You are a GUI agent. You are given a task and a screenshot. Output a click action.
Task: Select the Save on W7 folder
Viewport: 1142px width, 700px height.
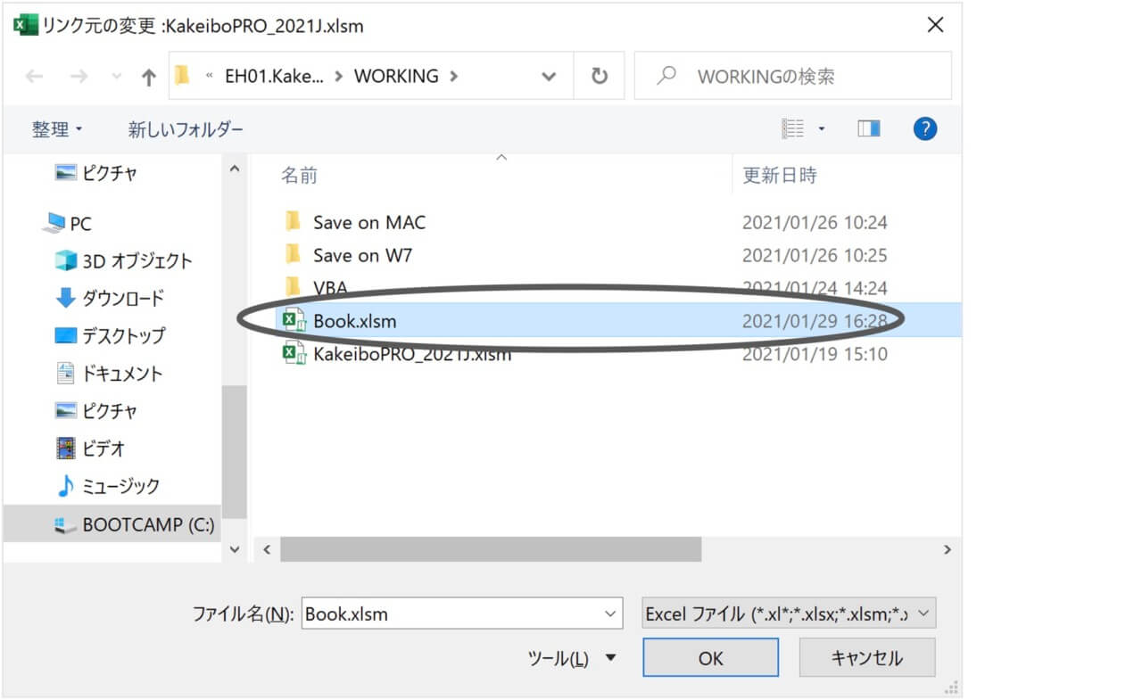coord(362,255)
